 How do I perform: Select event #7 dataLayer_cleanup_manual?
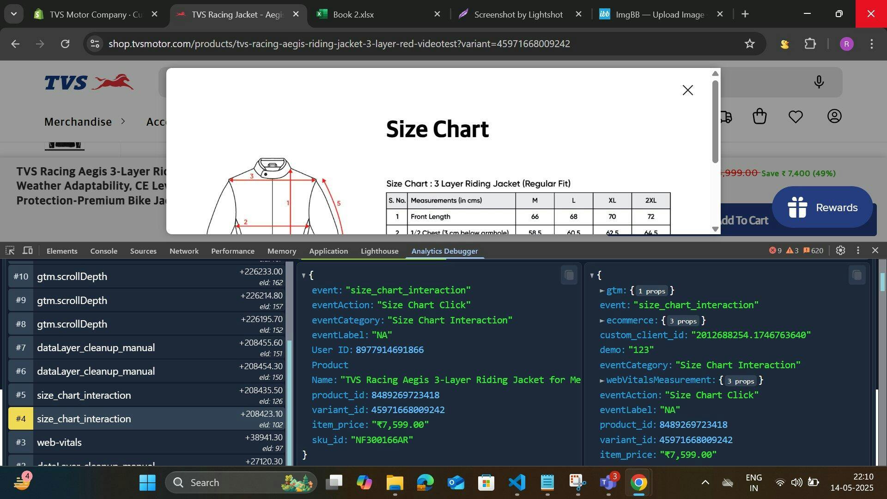tap(147, 347)
